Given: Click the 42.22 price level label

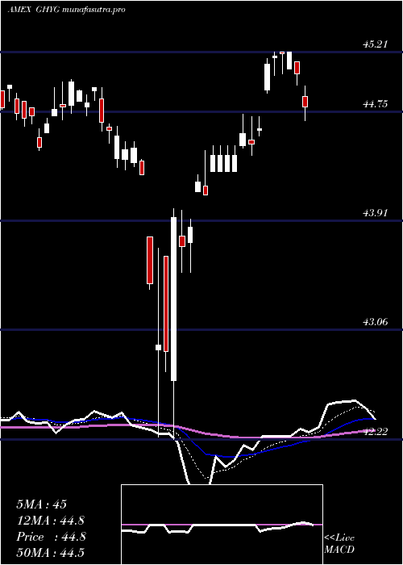Looking at the screenshot, I should point(375,431).
